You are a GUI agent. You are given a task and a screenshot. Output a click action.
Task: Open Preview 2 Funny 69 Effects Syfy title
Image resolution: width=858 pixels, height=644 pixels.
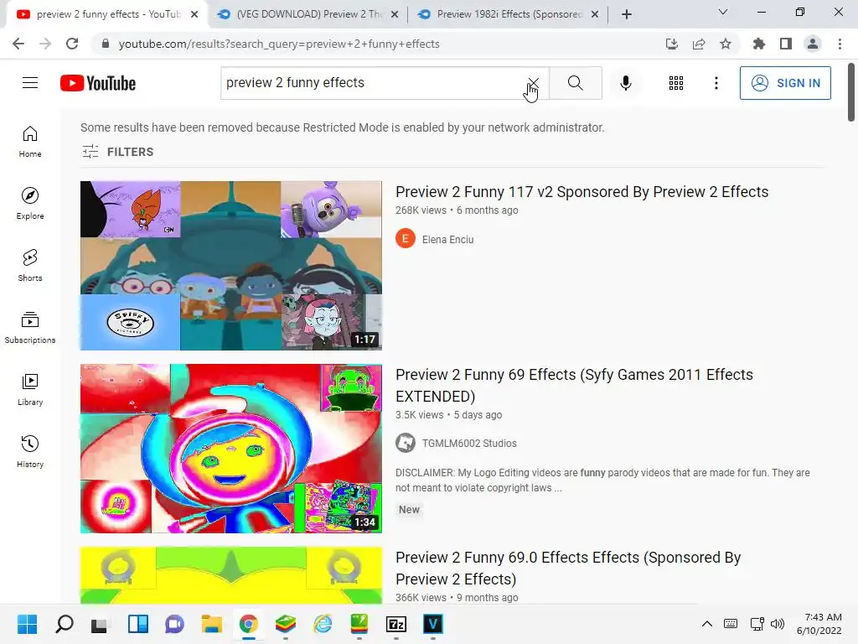point(574,385)
